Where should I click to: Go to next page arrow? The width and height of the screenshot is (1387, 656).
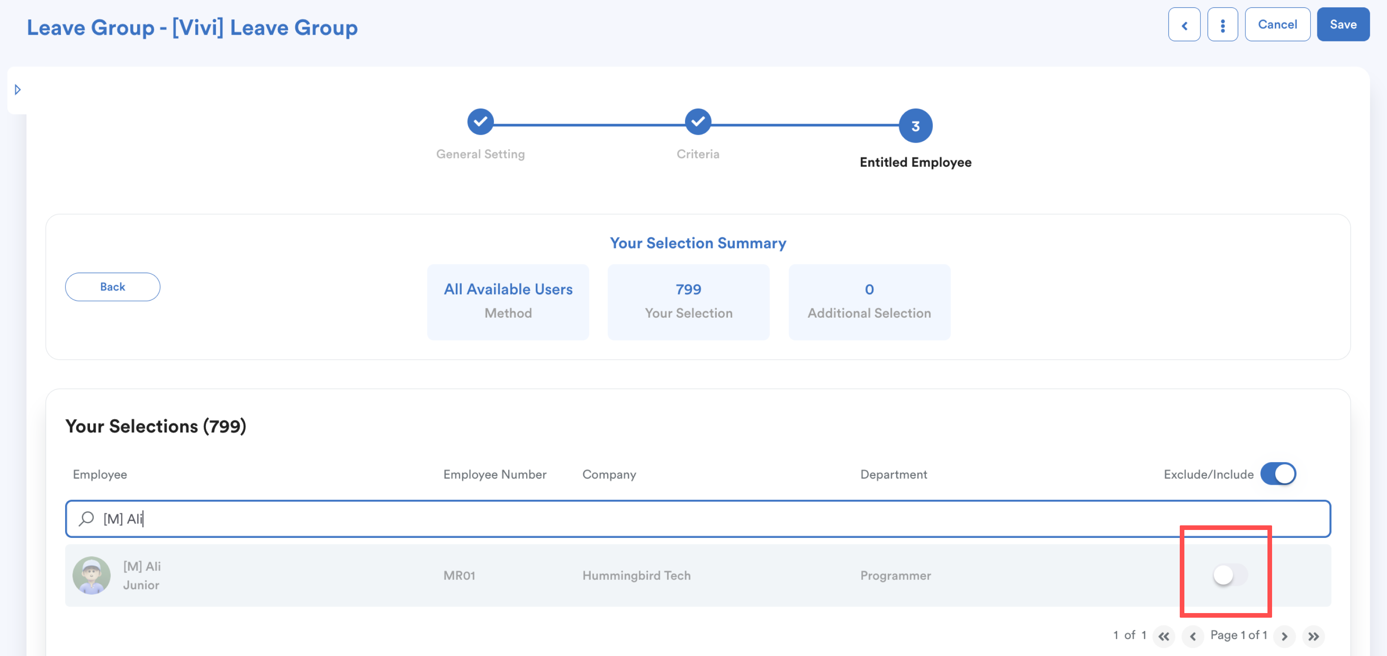click(1284, 636)
